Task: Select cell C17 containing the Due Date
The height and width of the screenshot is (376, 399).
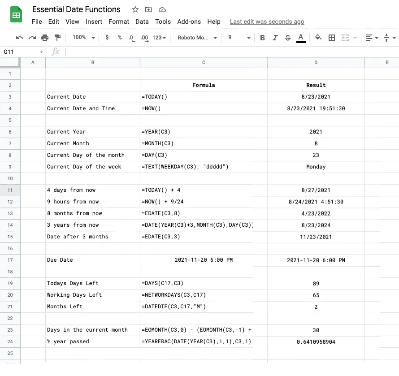Action: coord(204,260)
